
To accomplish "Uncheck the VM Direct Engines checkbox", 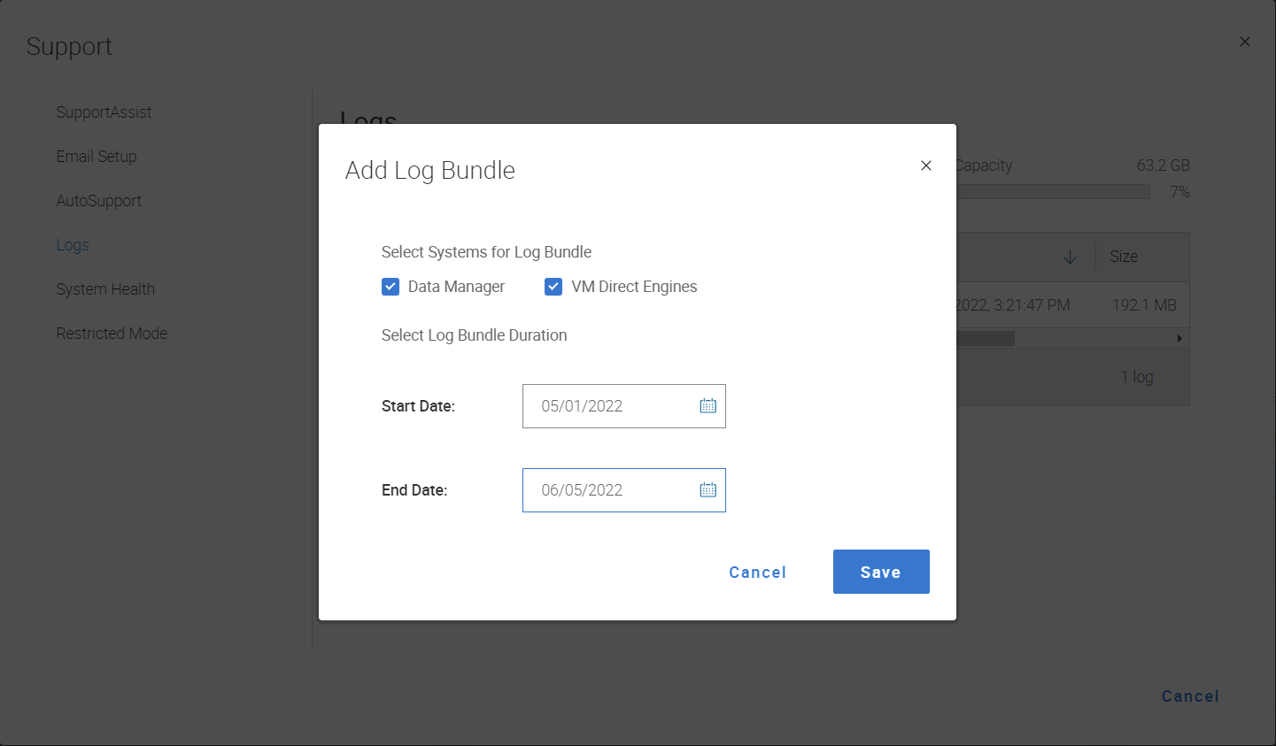I will pyautogui.click(x=553, y=286).
